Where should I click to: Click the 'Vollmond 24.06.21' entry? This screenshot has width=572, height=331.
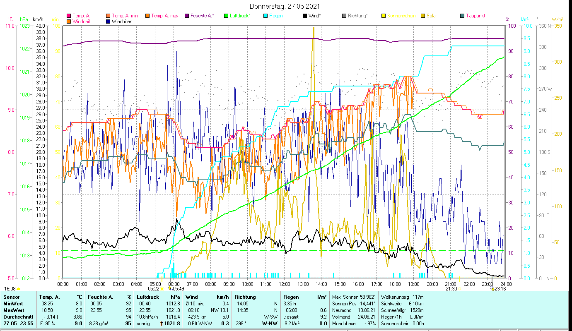click(x=354, y=317)
